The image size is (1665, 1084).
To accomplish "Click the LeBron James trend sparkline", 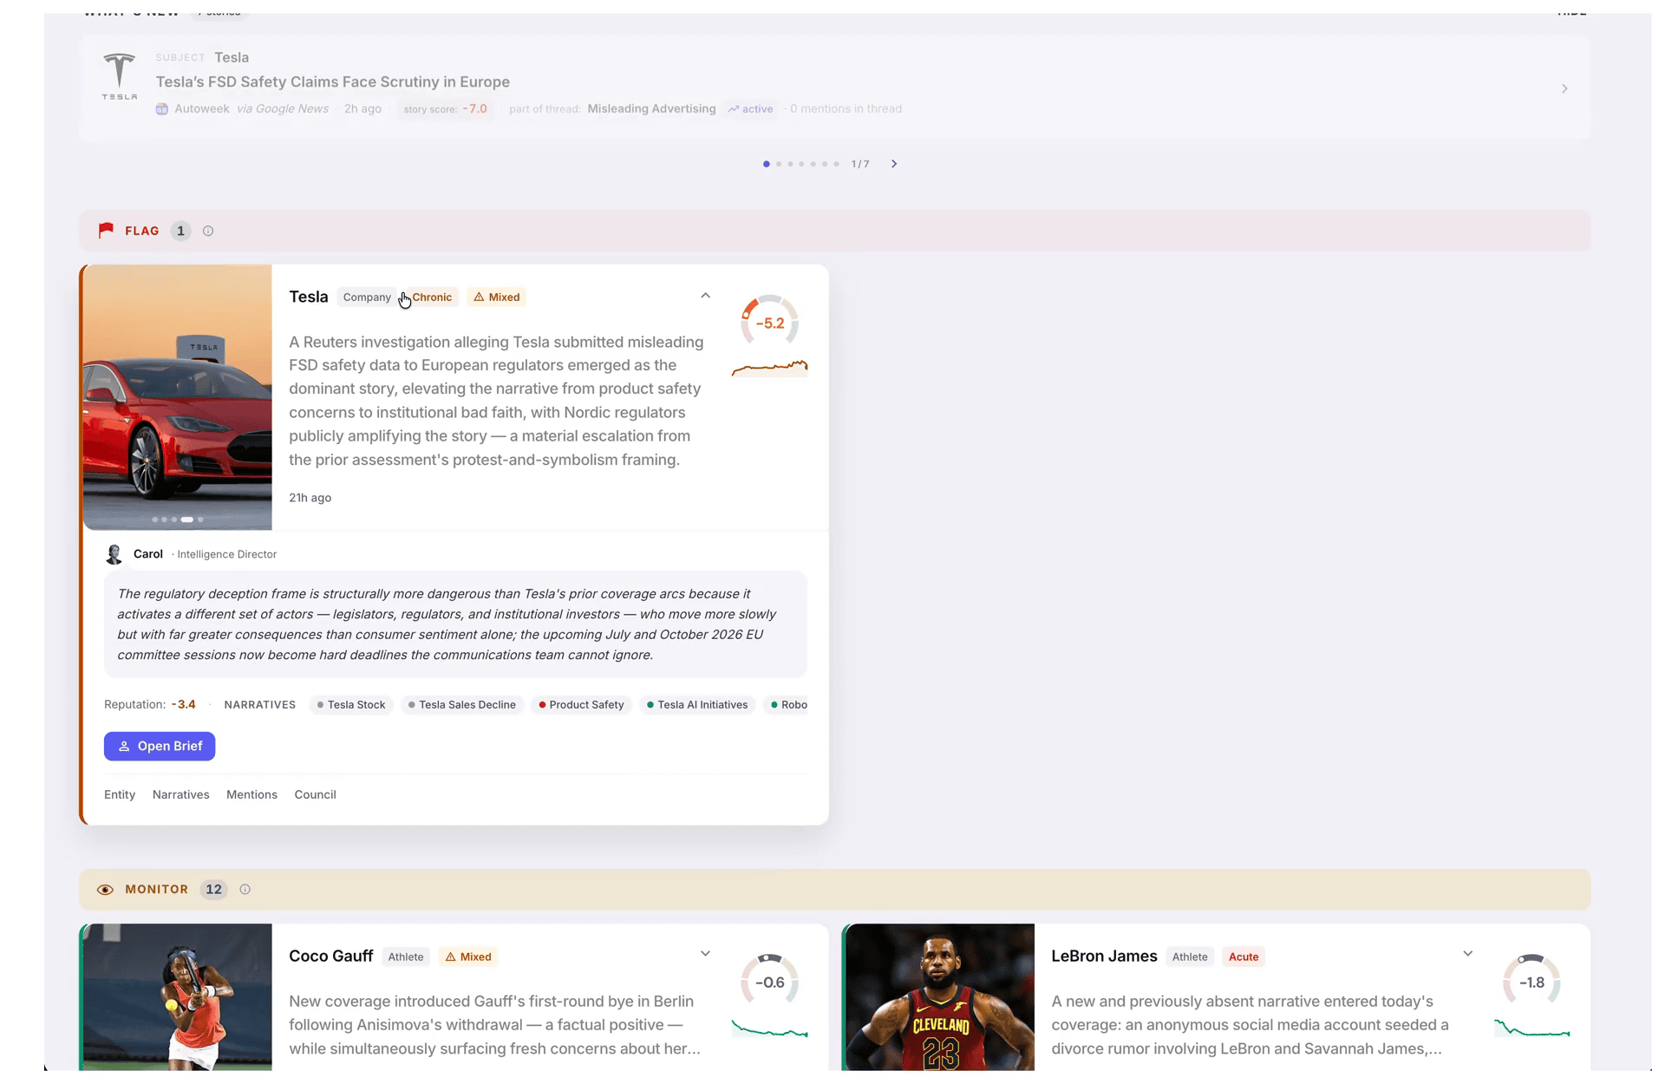I will coord(1531,1028).
